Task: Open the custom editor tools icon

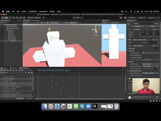Action: [24, 18]
